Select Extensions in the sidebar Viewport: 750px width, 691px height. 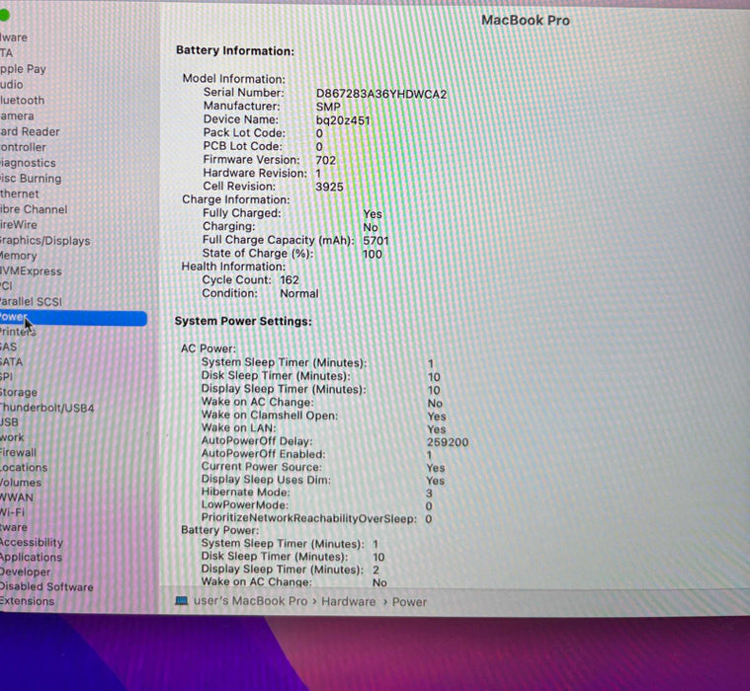27,601
